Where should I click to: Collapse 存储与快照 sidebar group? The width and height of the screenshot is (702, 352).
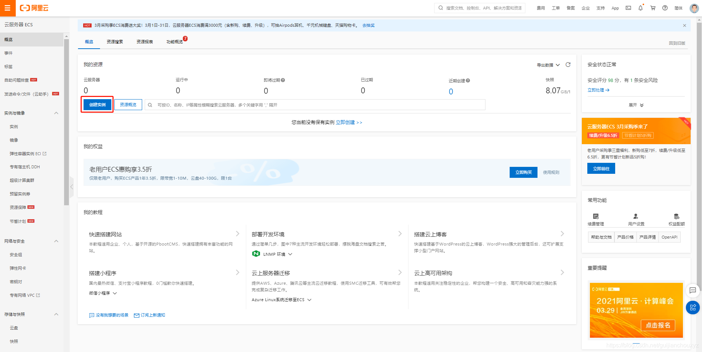point(56,314)
